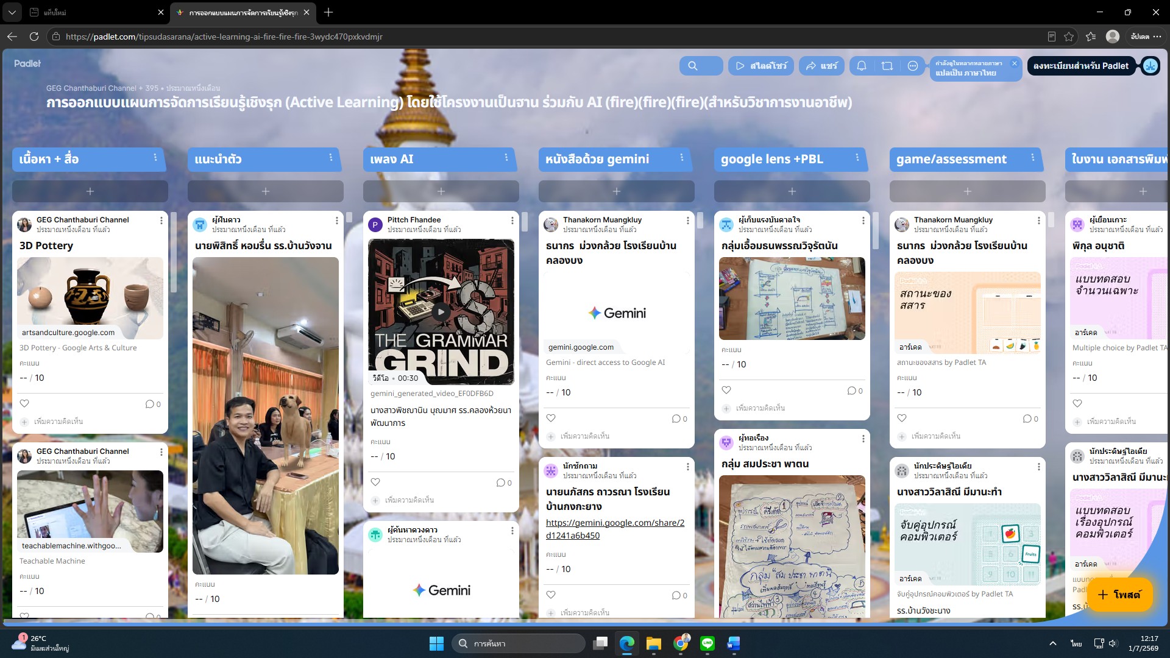Click the remake padlet icon
Screen dimensions: 1170x658
click(887, 66)
